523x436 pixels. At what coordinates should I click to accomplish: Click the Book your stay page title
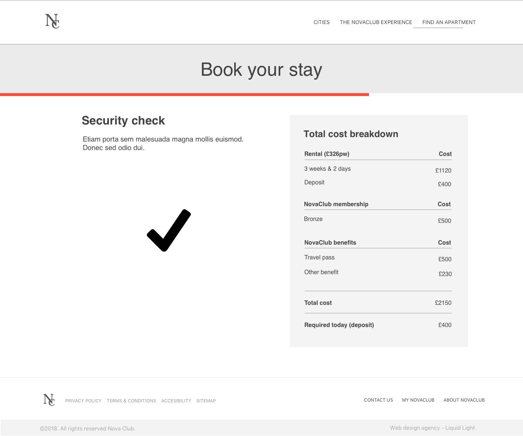261,69
